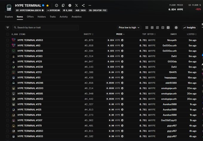Image resolution: width=203 pixels, height=141 pixels.
Task: Go to the Traits tab
Action: pos(53,17)
